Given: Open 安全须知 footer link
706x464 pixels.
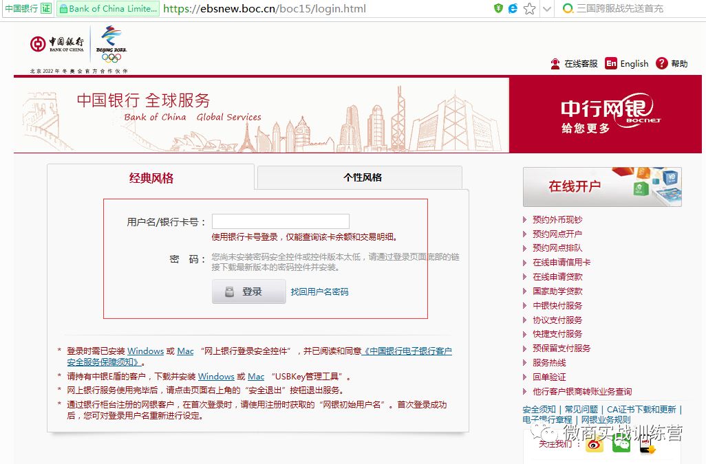Looking at the screenshot, I should pos(539,409).
